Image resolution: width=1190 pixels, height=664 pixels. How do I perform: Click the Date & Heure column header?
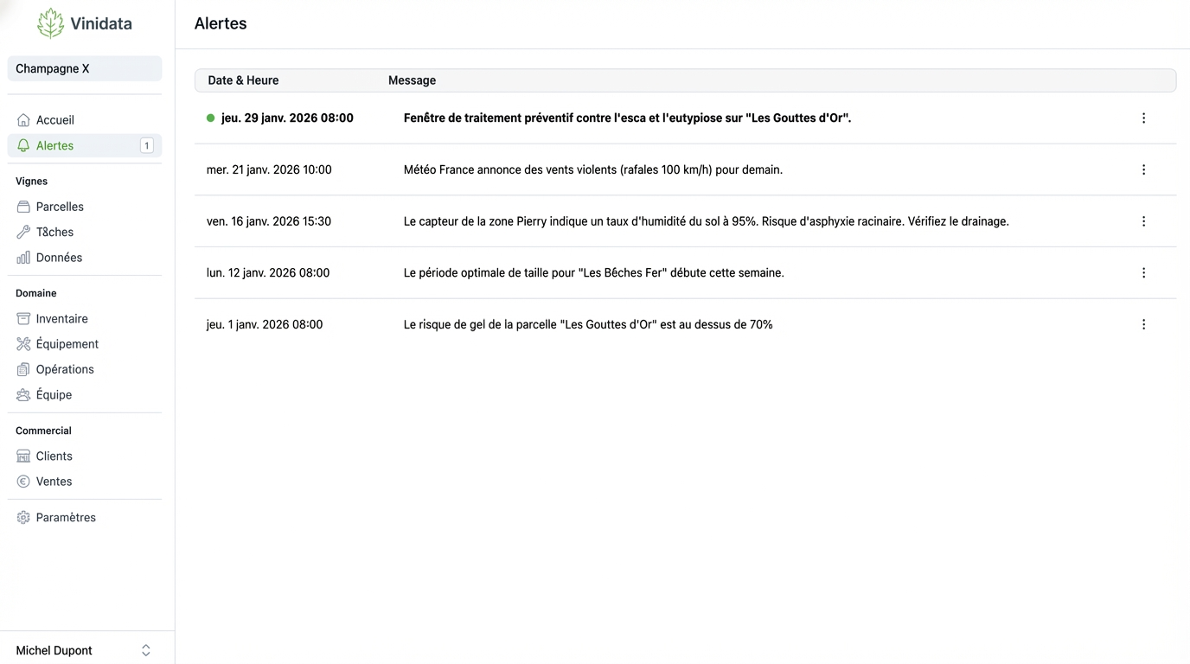[x=243, y=80]
